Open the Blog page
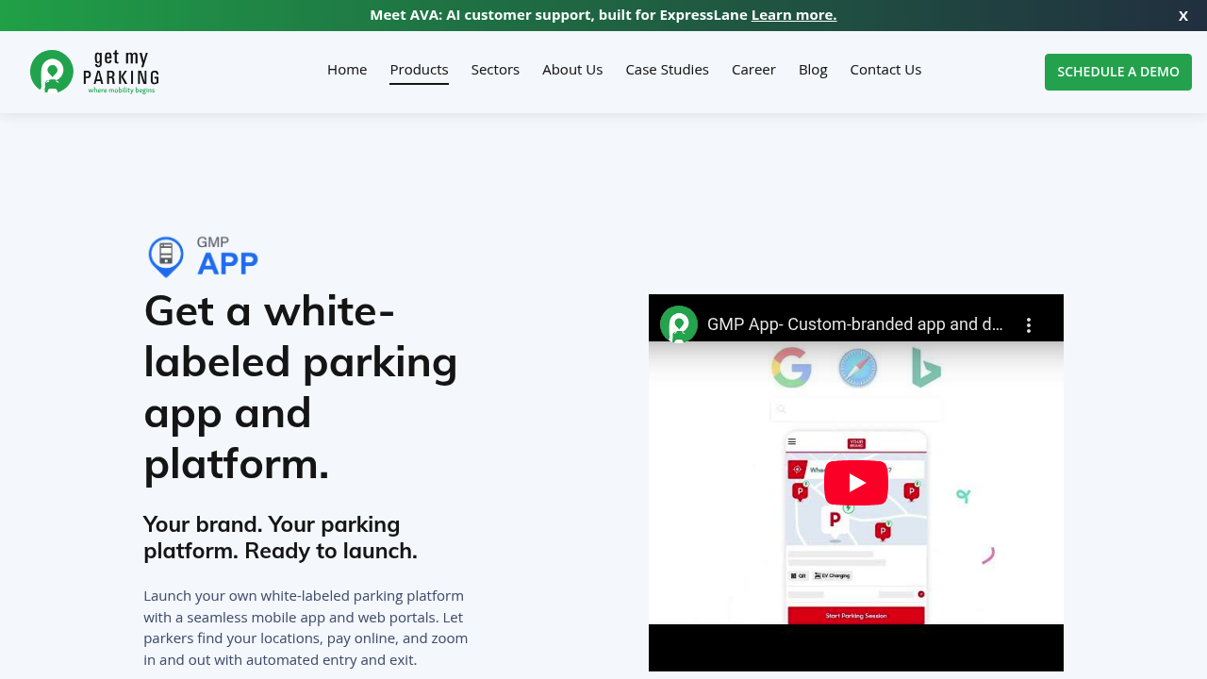 coord(813,70)
